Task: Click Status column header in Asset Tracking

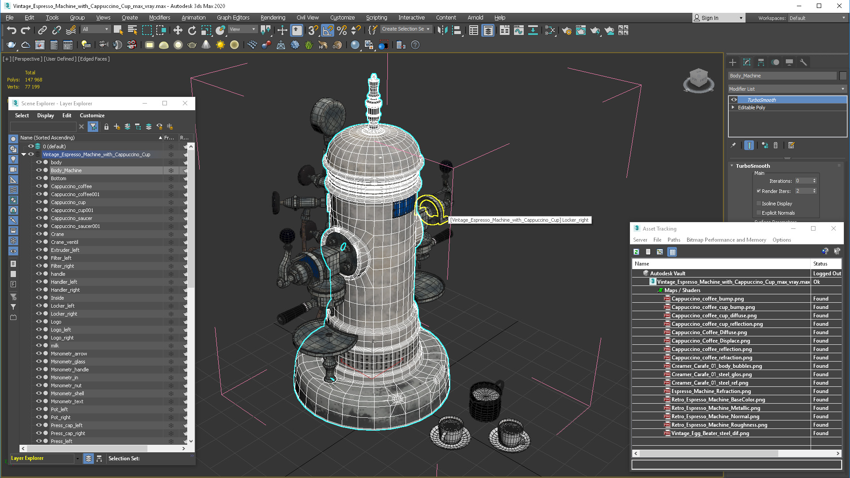Action: [x=826, y=264]
